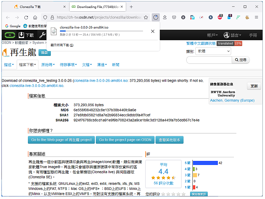The image size is (265, 199).
Task: Click the Clonezilla project logo
Action: click(5, 53)
